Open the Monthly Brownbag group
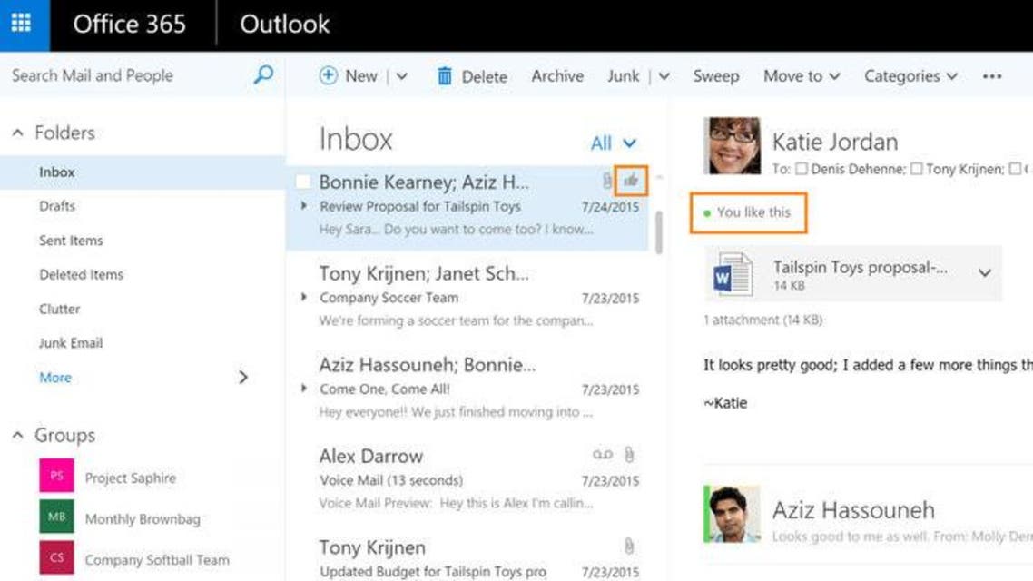Image resolution: width=1033 pixels, height=581 pixels. point(143,519)
